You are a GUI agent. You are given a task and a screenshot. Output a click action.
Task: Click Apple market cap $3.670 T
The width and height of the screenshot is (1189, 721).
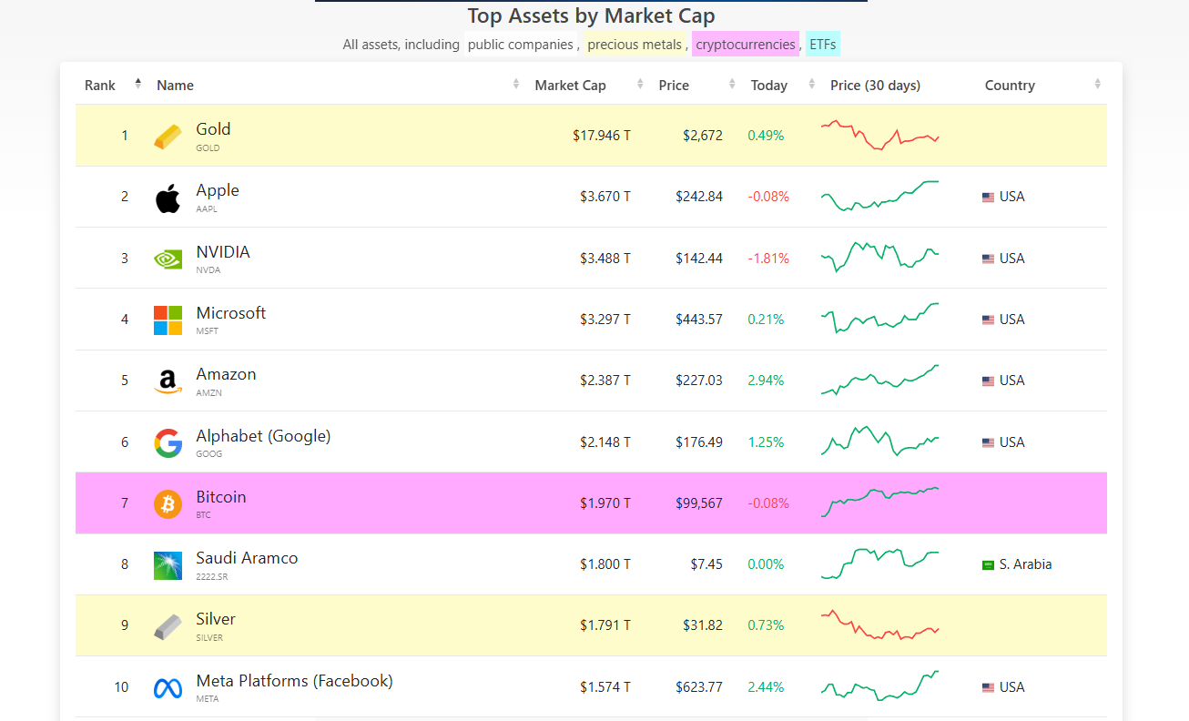click(x=605, y=197)
